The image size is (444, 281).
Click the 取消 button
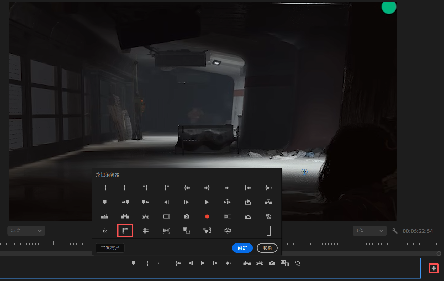pos(267,248)
